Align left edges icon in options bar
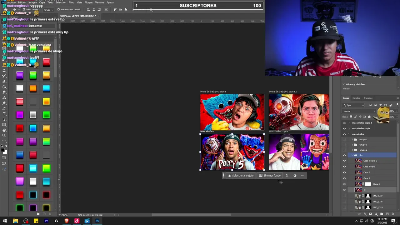Viewport: 400px width, 225px height. coord(88,10)
